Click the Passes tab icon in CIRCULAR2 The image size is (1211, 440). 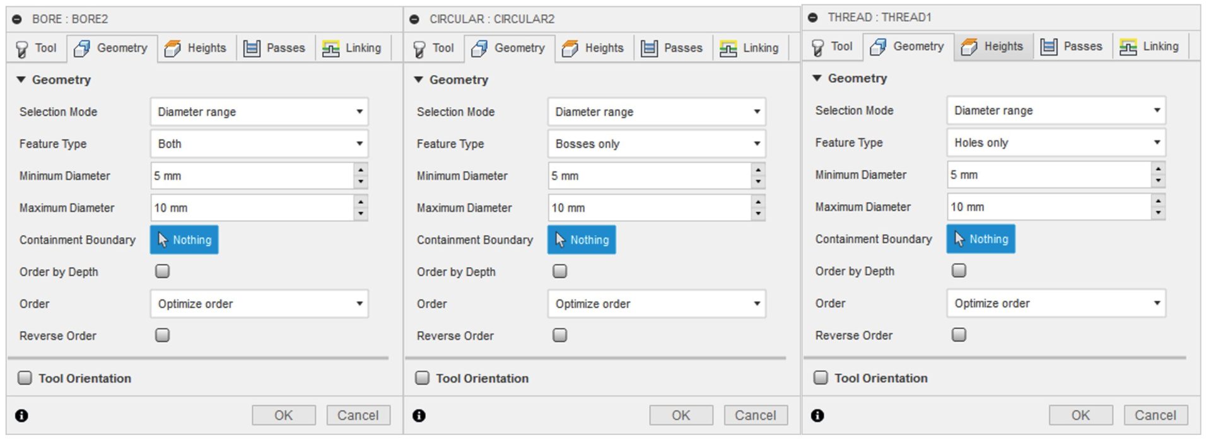tap(649, 48)
